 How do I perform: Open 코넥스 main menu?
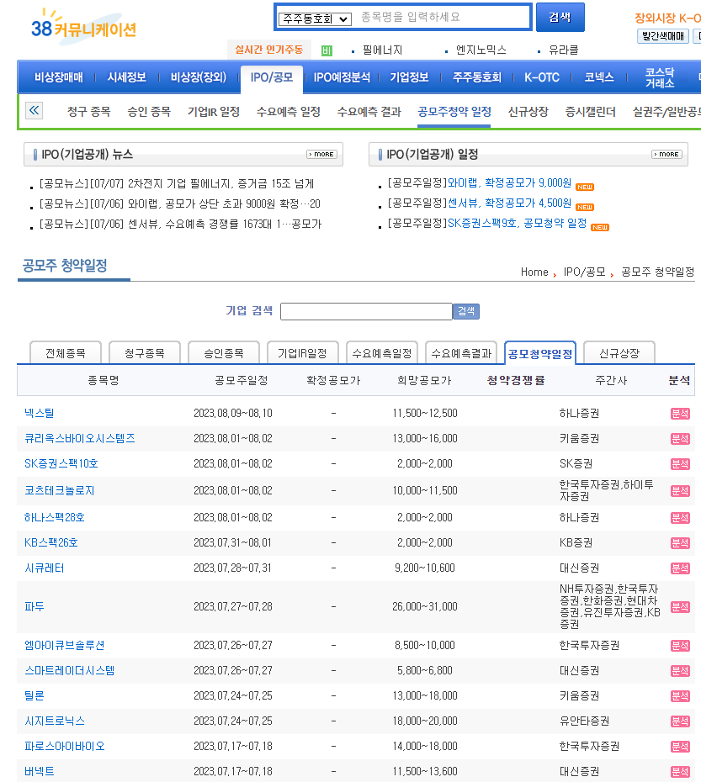[598, 77]
